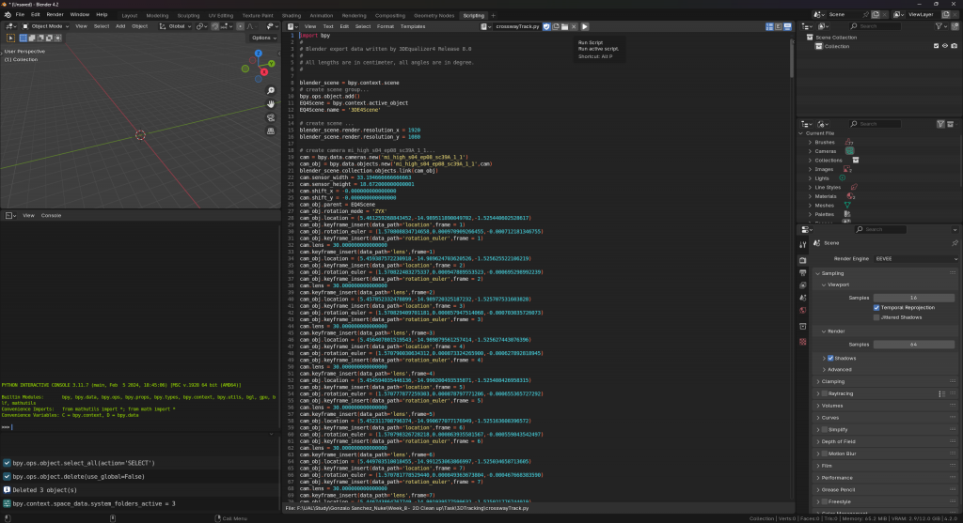Toggle proportional editing icon
This screenshot has height=523, width=963.
click(x=240, y=26)
